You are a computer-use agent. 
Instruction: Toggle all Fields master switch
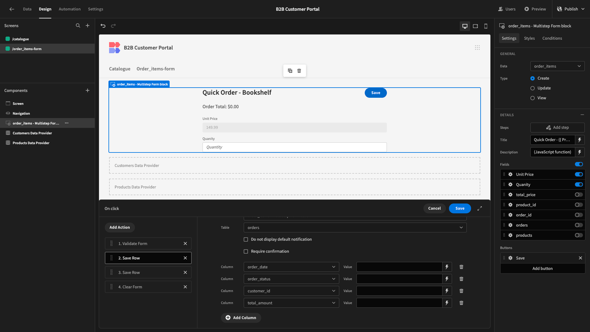click(579, 164)
